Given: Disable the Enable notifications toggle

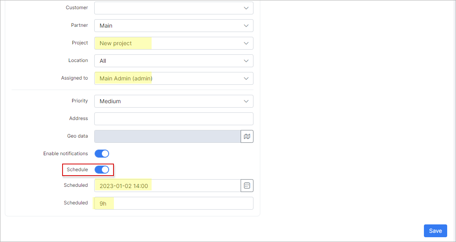Looking at the screenshot, I should tap(102, 153).
